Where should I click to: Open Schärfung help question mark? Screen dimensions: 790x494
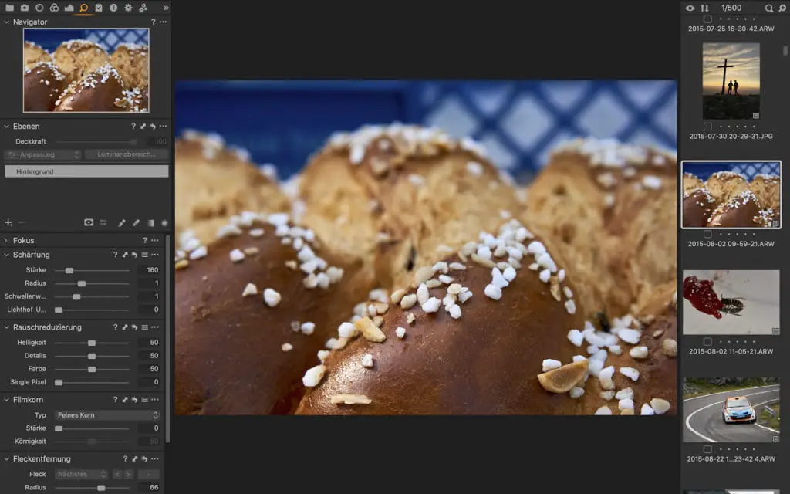(116, 255)
